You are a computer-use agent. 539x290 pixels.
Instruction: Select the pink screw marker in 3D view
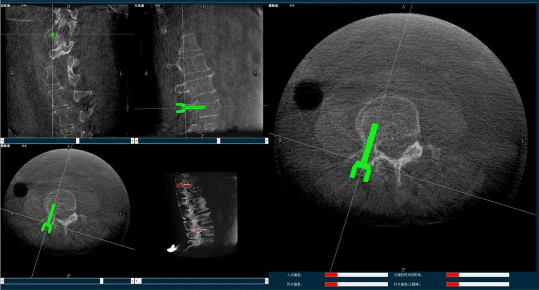tap(194, 230)
